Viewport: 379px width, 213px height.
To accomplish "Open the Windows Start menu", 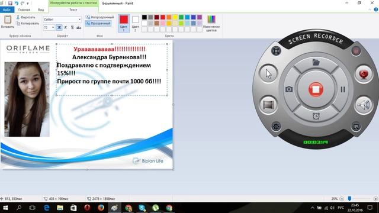I will [5, 208].
